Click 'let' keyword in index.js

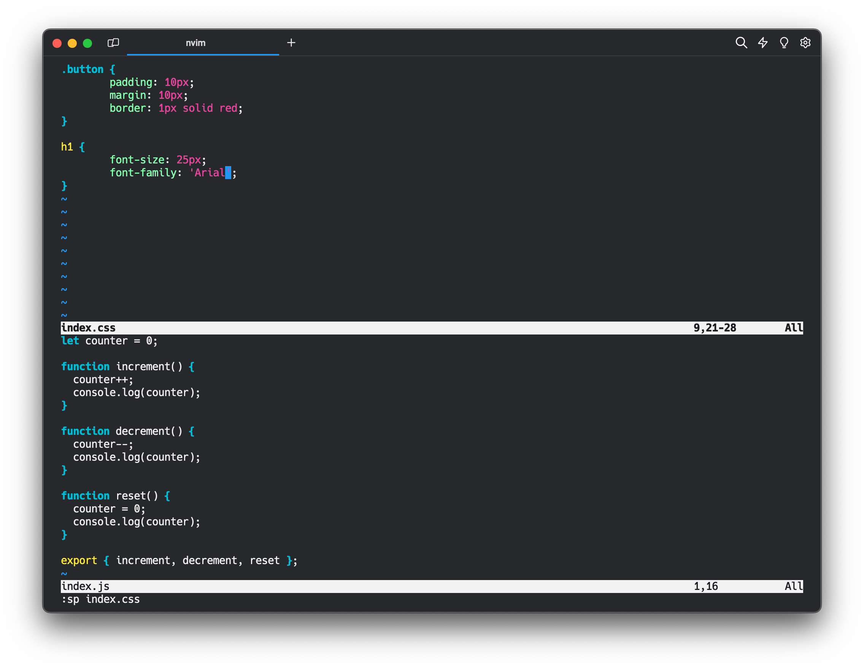pos(70,341)
